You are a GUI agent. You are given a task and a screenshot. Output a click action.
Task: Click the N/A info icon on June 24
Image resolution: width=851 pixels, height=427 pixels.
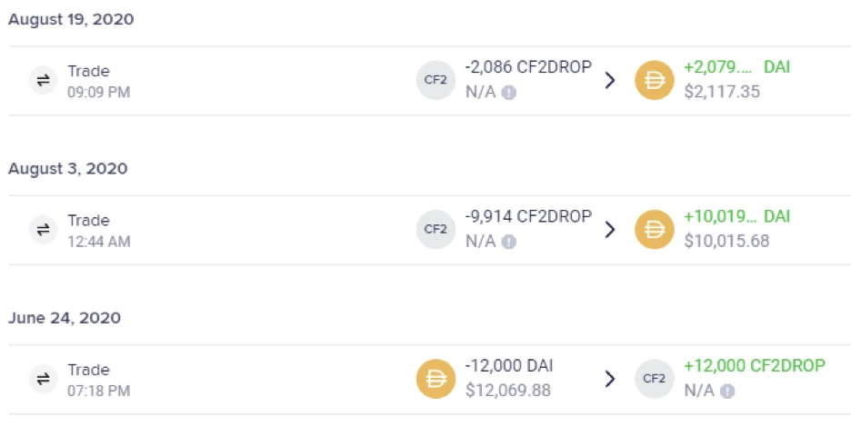pyautogui.click(x=727, y=392)
